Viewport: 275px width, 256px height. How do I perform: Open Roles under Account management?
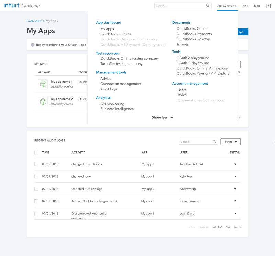point(182,95)
